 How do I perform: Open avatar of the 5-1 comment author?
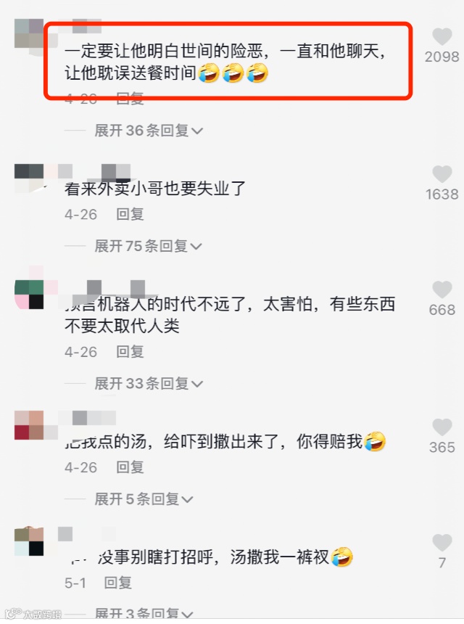pyautogui.click(x=29, y=541)
